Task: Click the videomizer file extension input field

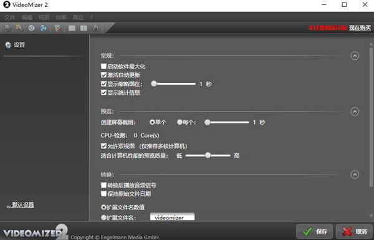Action: [172, 217]
